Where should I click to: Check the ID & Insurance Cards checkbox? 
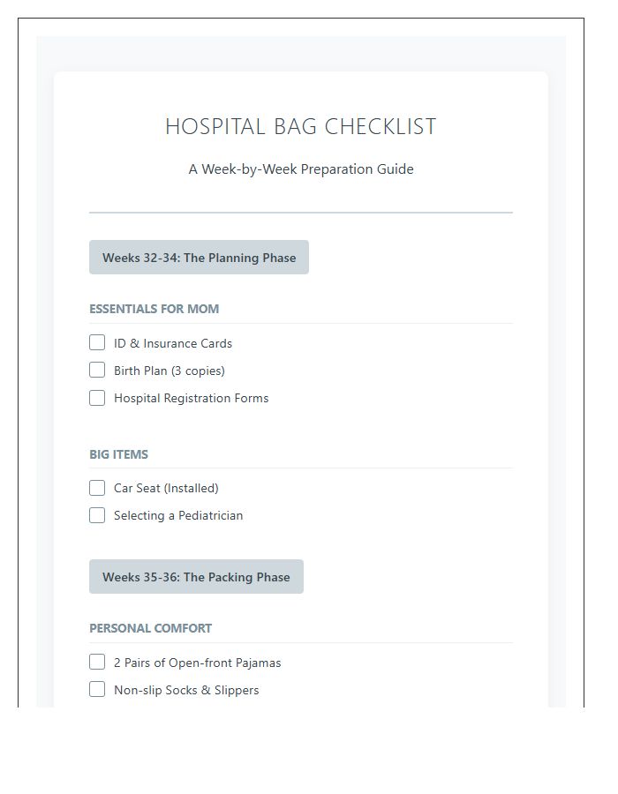click(x=97, y=342)
